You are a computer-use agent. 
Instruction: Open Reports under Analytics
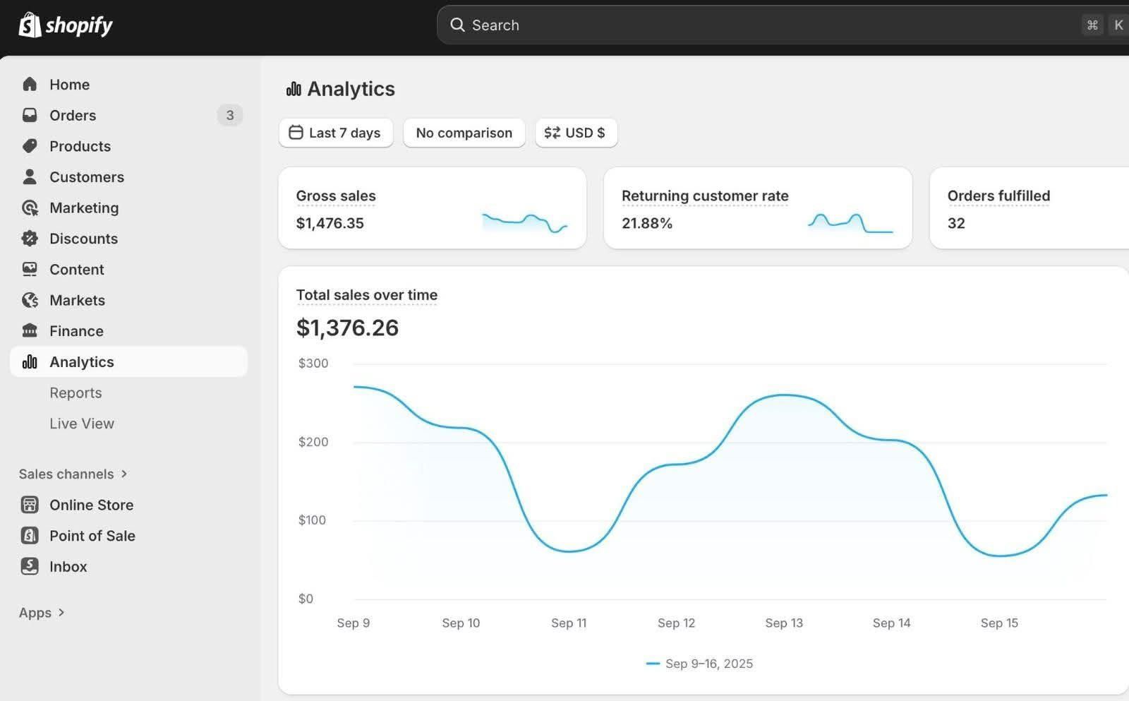click(76, 393)
